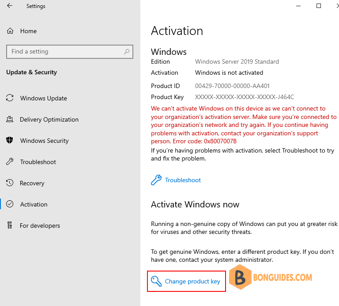Click the Activation checkmark icon in sidebar

pos(10,204)
